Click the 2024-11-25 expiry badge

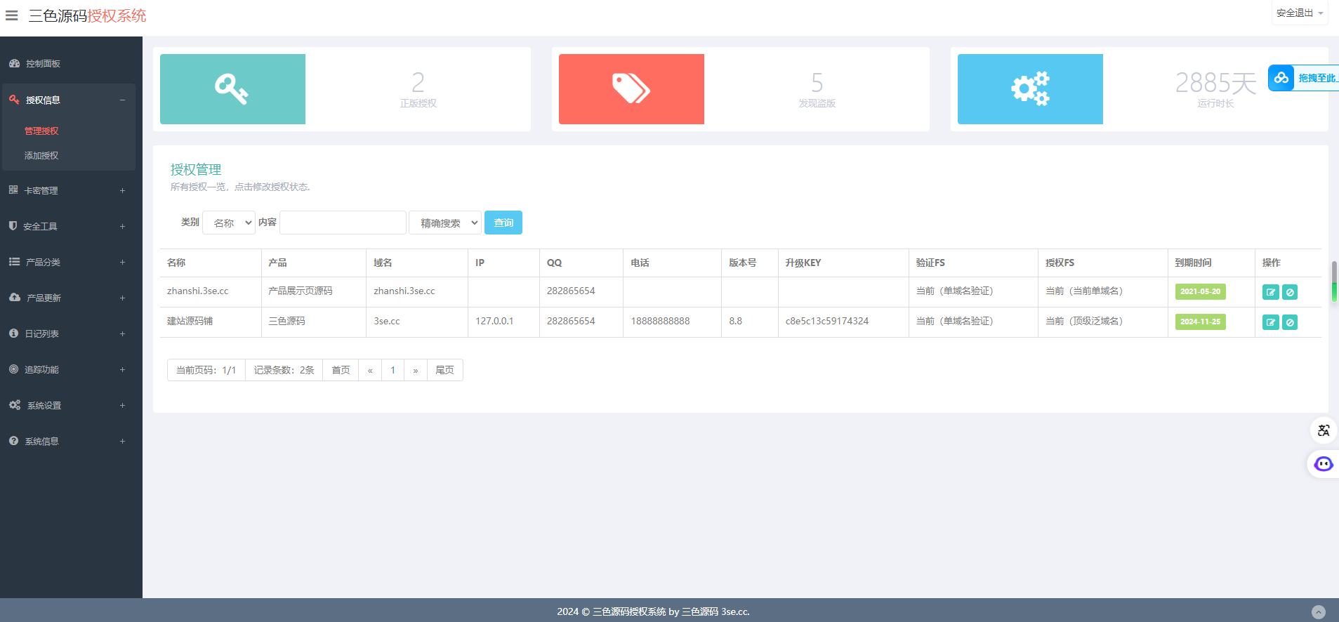click(x=1201, y=322)
